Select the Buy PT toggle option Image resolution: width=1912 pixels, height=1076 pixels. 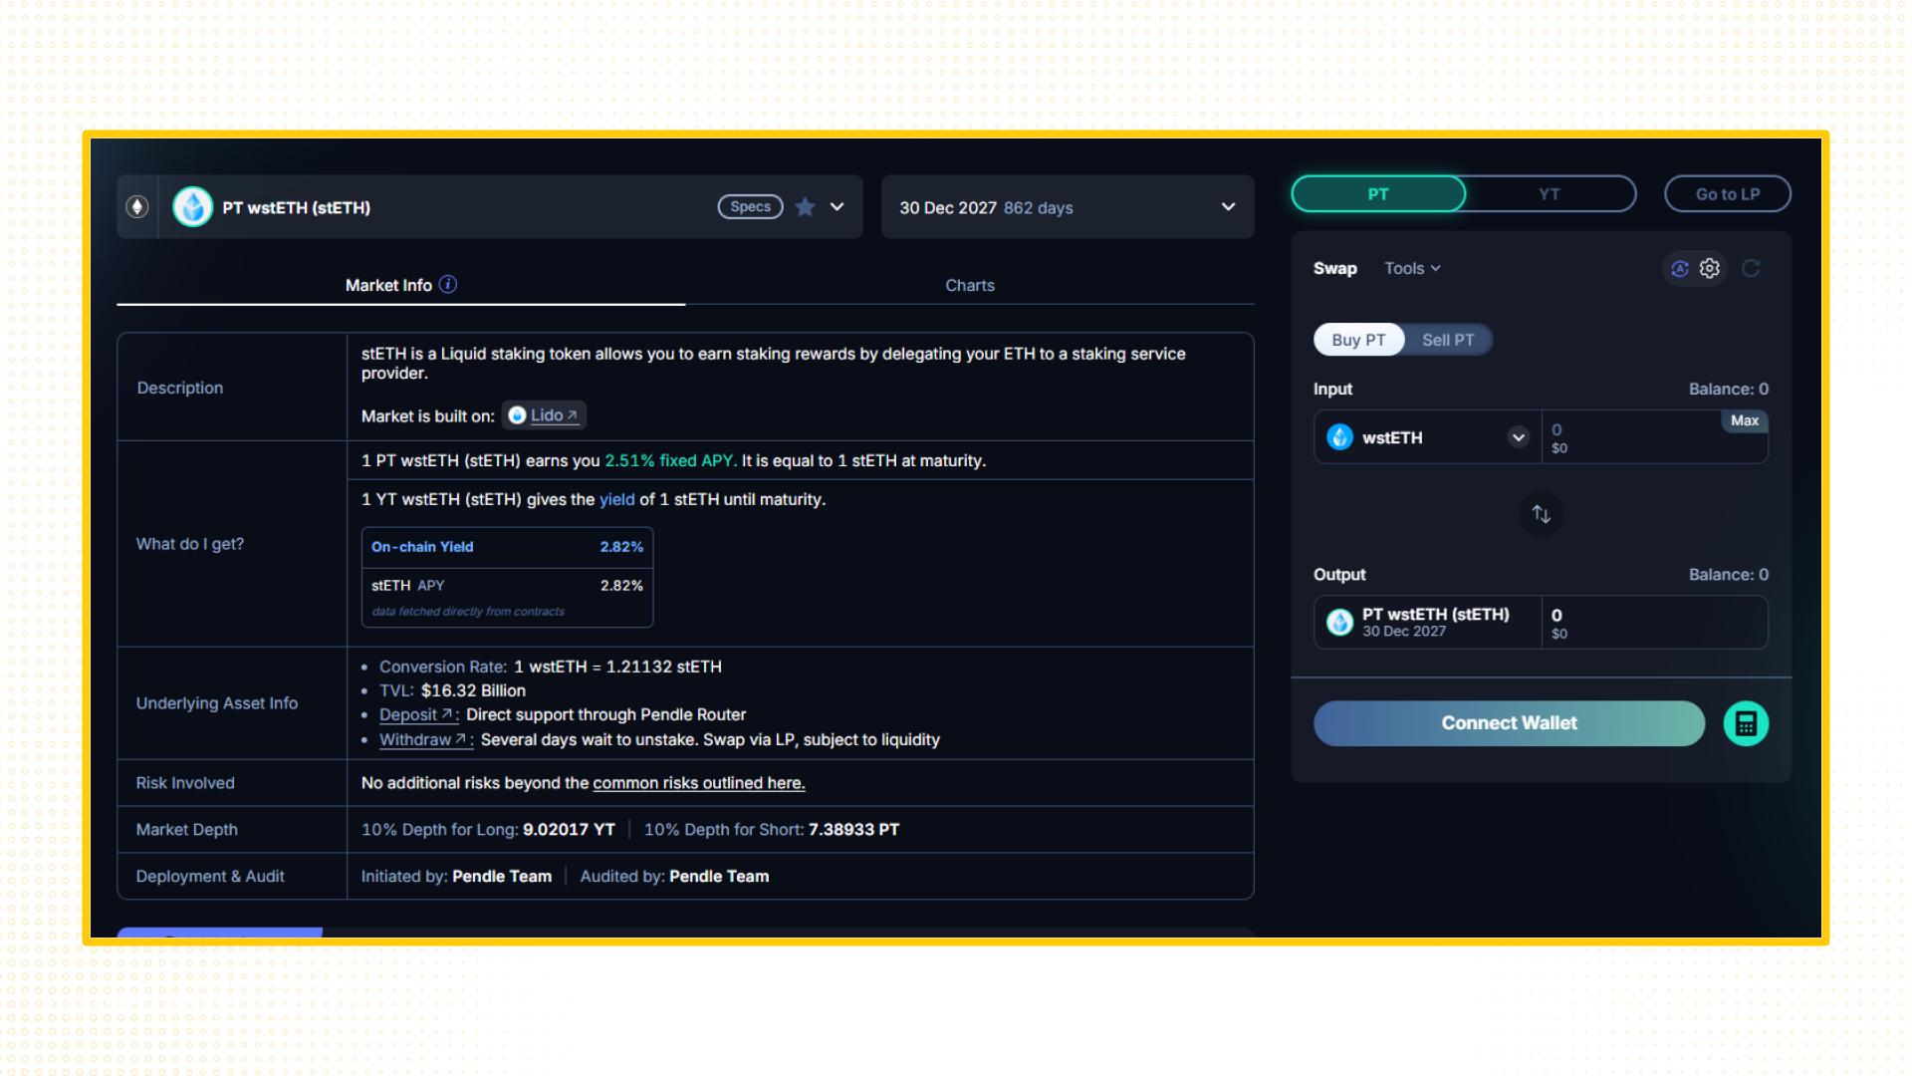[x=1358, y=340]
